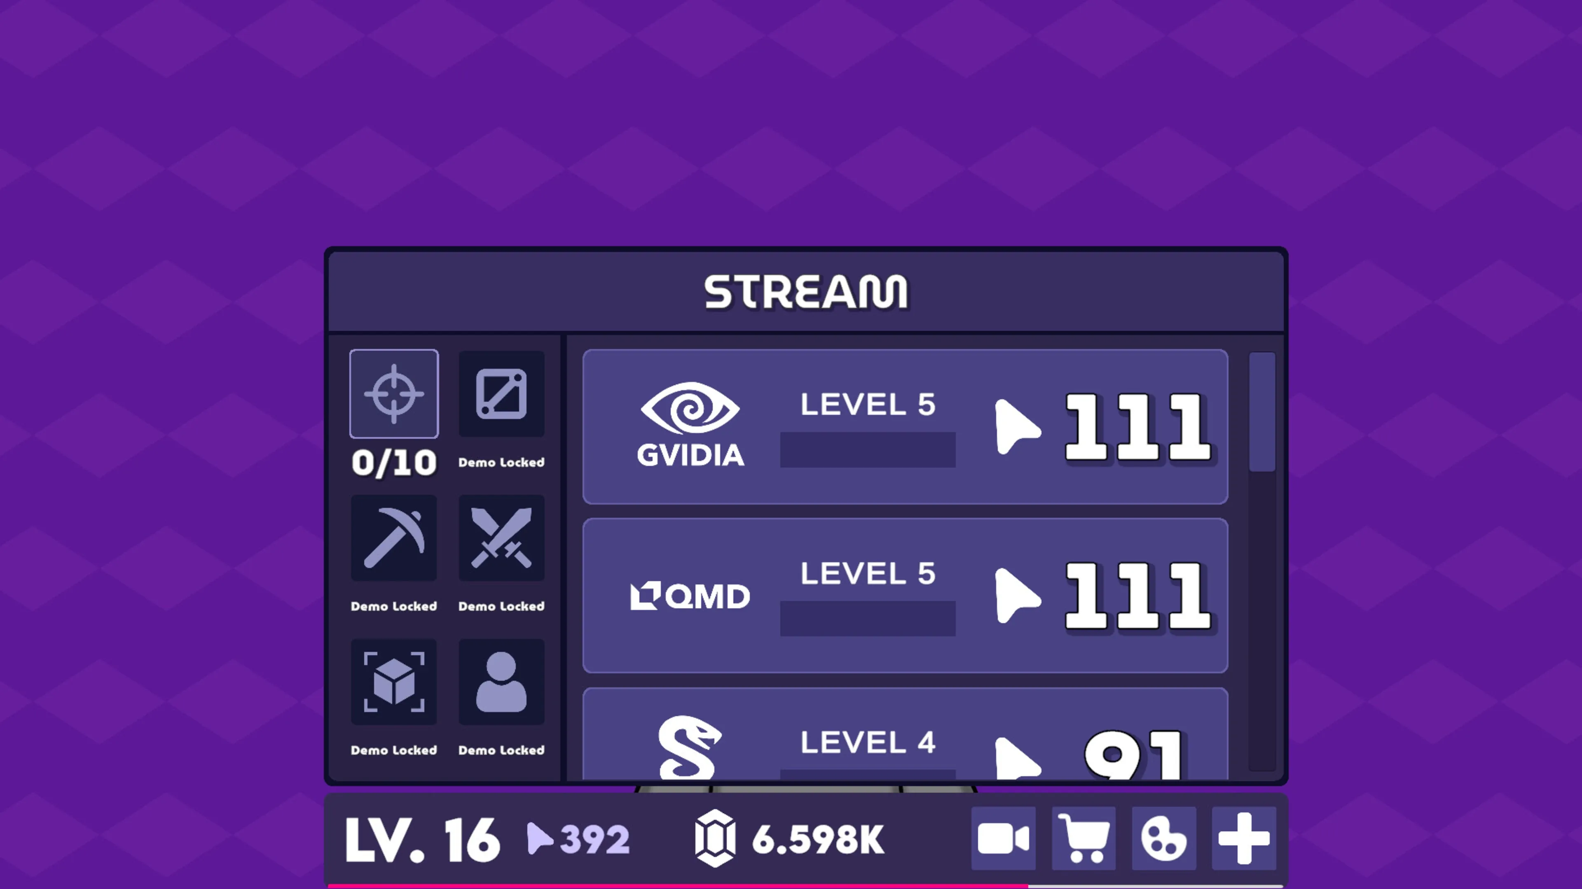Click the cube scan category icon
Screen dimensions: 1582x889
click(394, 682)
